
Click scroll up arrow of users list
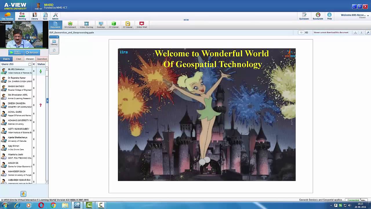click(x=47, y=69)
